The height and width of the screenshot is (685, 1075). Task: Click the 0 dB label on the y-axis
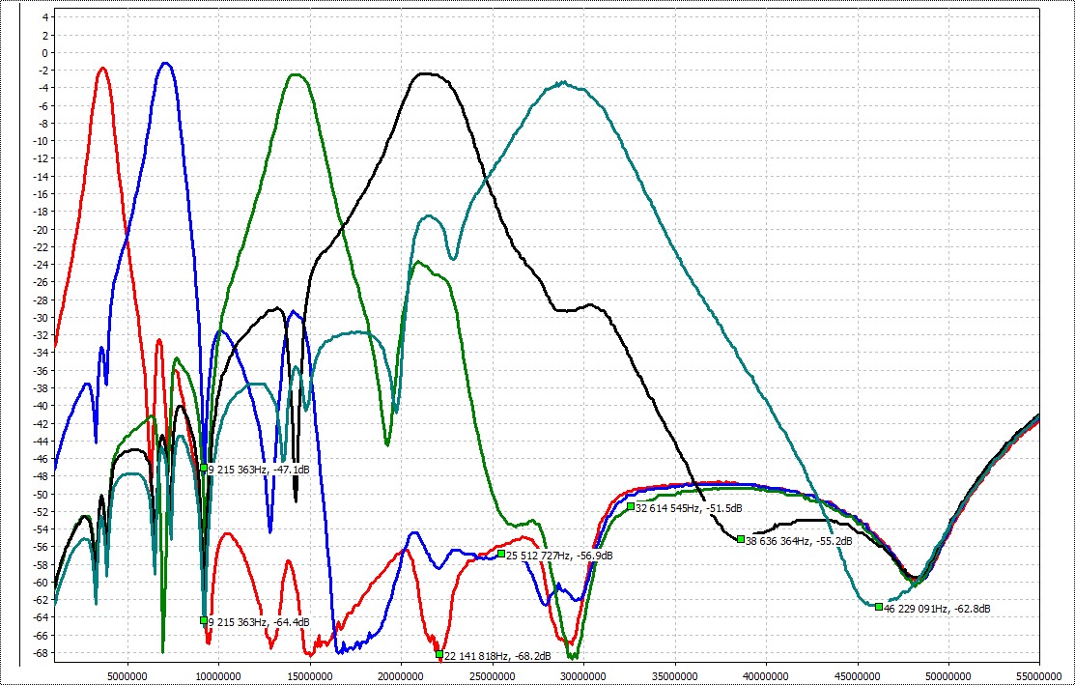[42, 52]
